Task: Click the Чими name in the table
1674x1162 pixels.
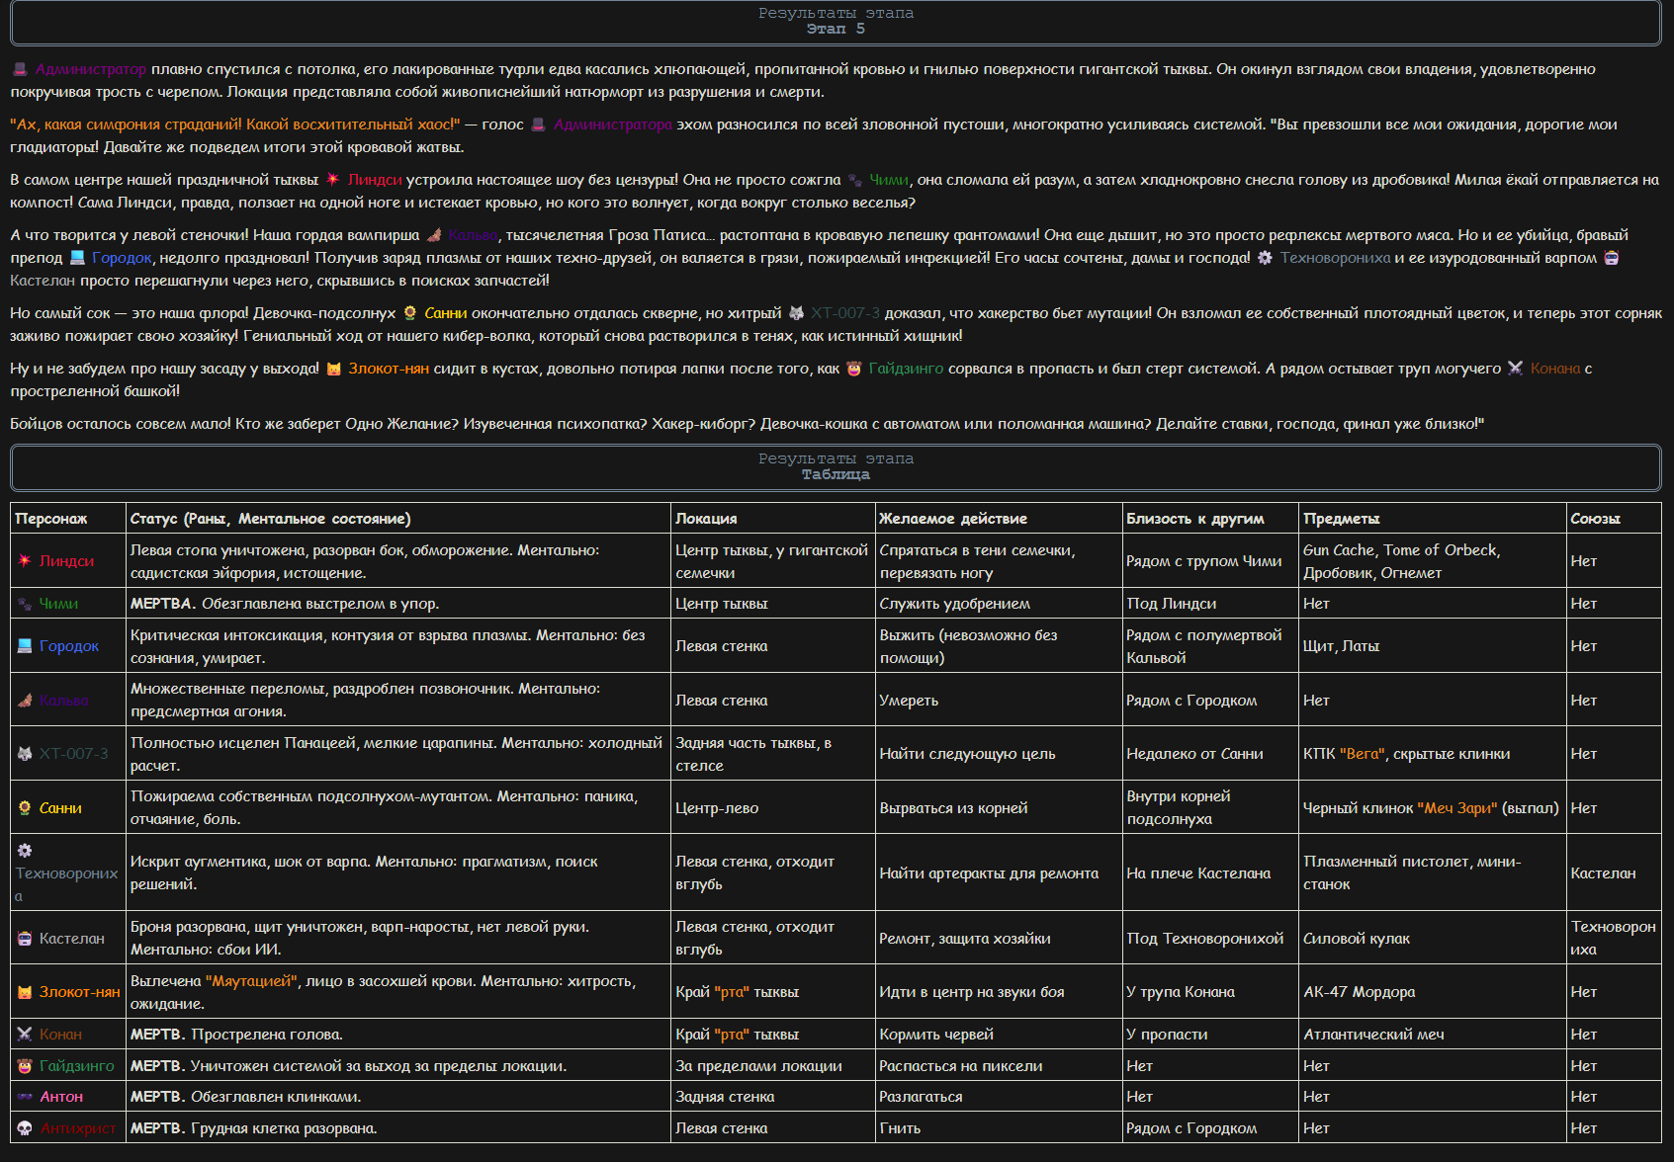Action: tap(58, 604)
